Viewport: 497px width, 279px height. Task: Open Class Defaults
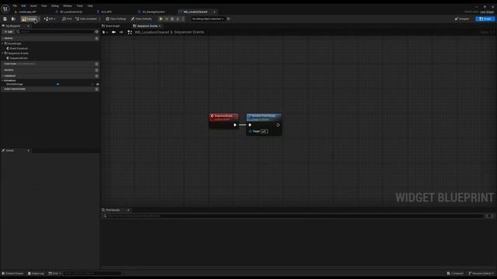141,19
